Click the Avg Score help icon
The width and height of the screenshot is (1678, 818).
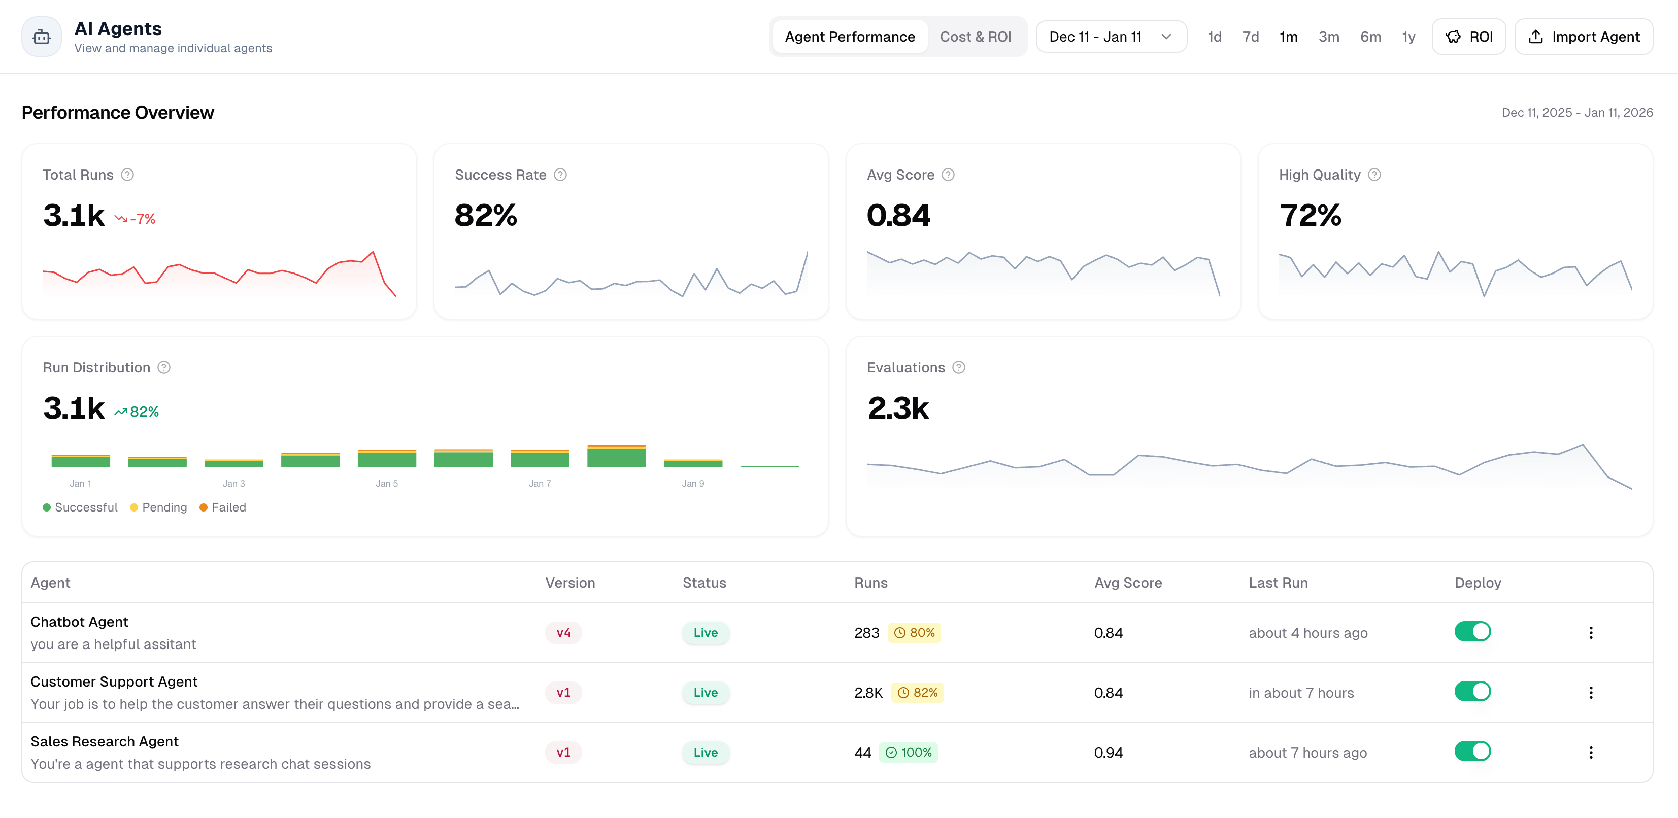(949, 175)
